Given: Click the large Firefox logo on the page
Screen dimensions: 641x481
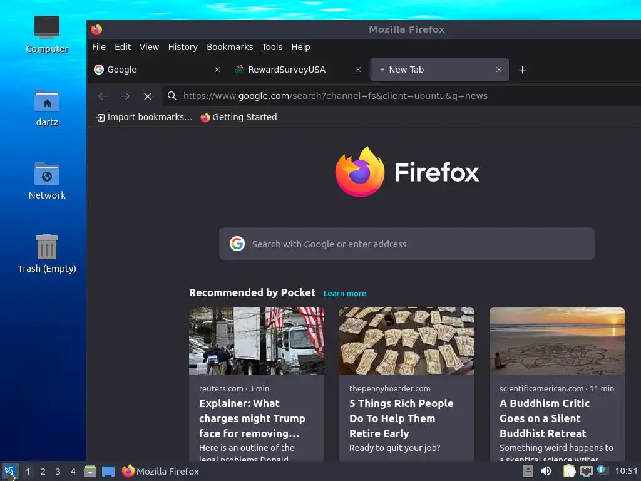Looking at the screenshot, I should 359,172.
